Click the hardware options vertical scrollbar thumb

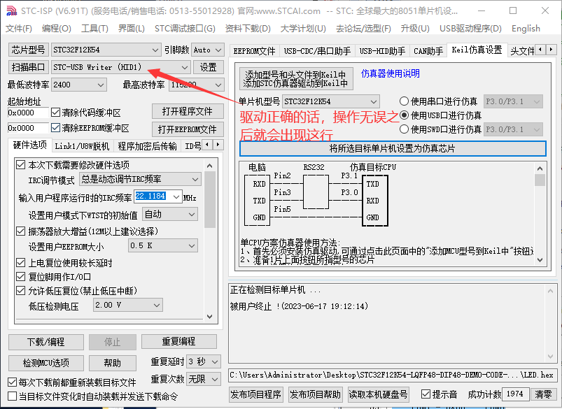210,199
